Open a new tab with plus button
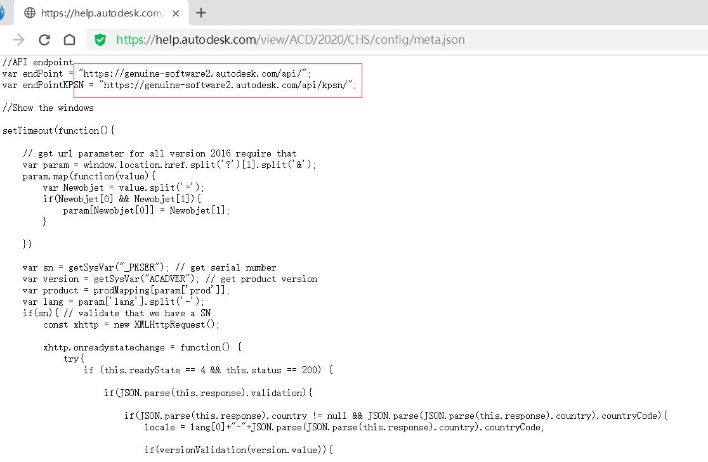 (x=201, y=13)
